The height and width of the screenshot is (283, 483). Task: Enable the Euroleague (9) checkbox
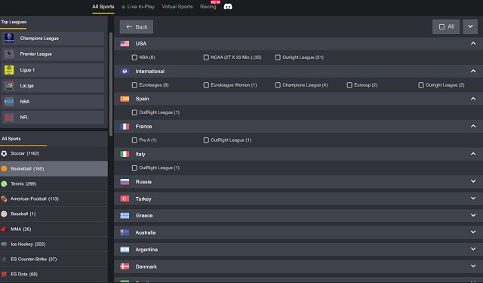134,85
